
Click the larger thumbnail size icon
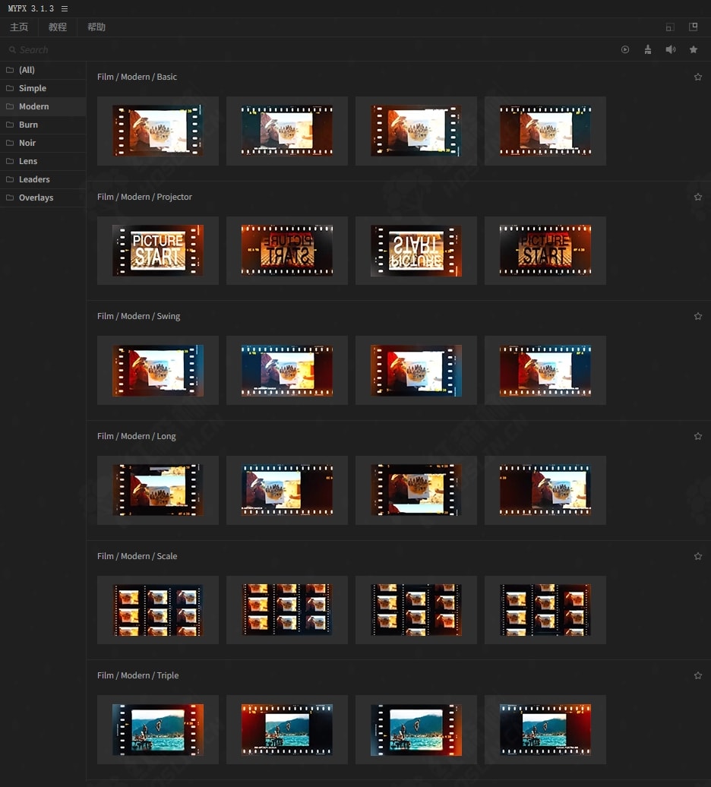694,27
